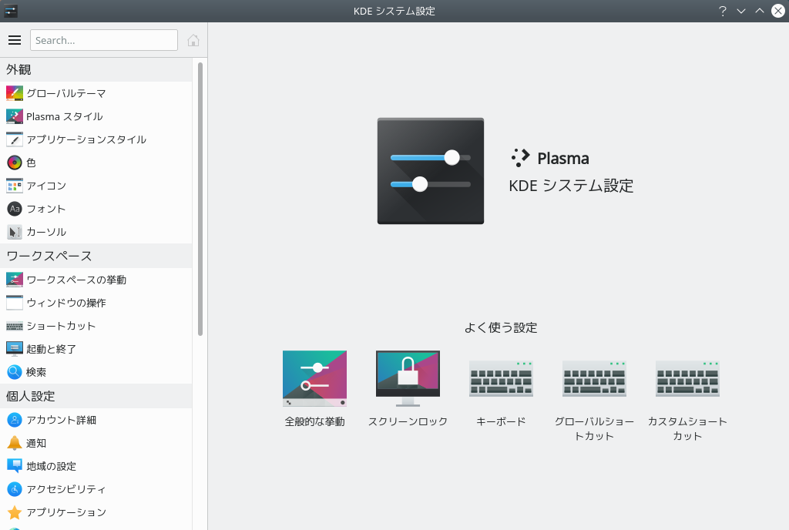The width and height of the screenshot is (789, 530).
Task: Open the 検索 magnifier icon entry
Action: pos(15,372)
